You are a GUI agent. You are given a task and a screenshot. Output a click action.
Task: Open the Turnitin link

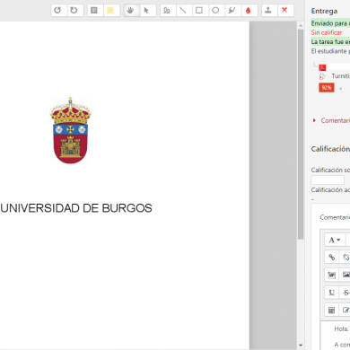(340, 76)
